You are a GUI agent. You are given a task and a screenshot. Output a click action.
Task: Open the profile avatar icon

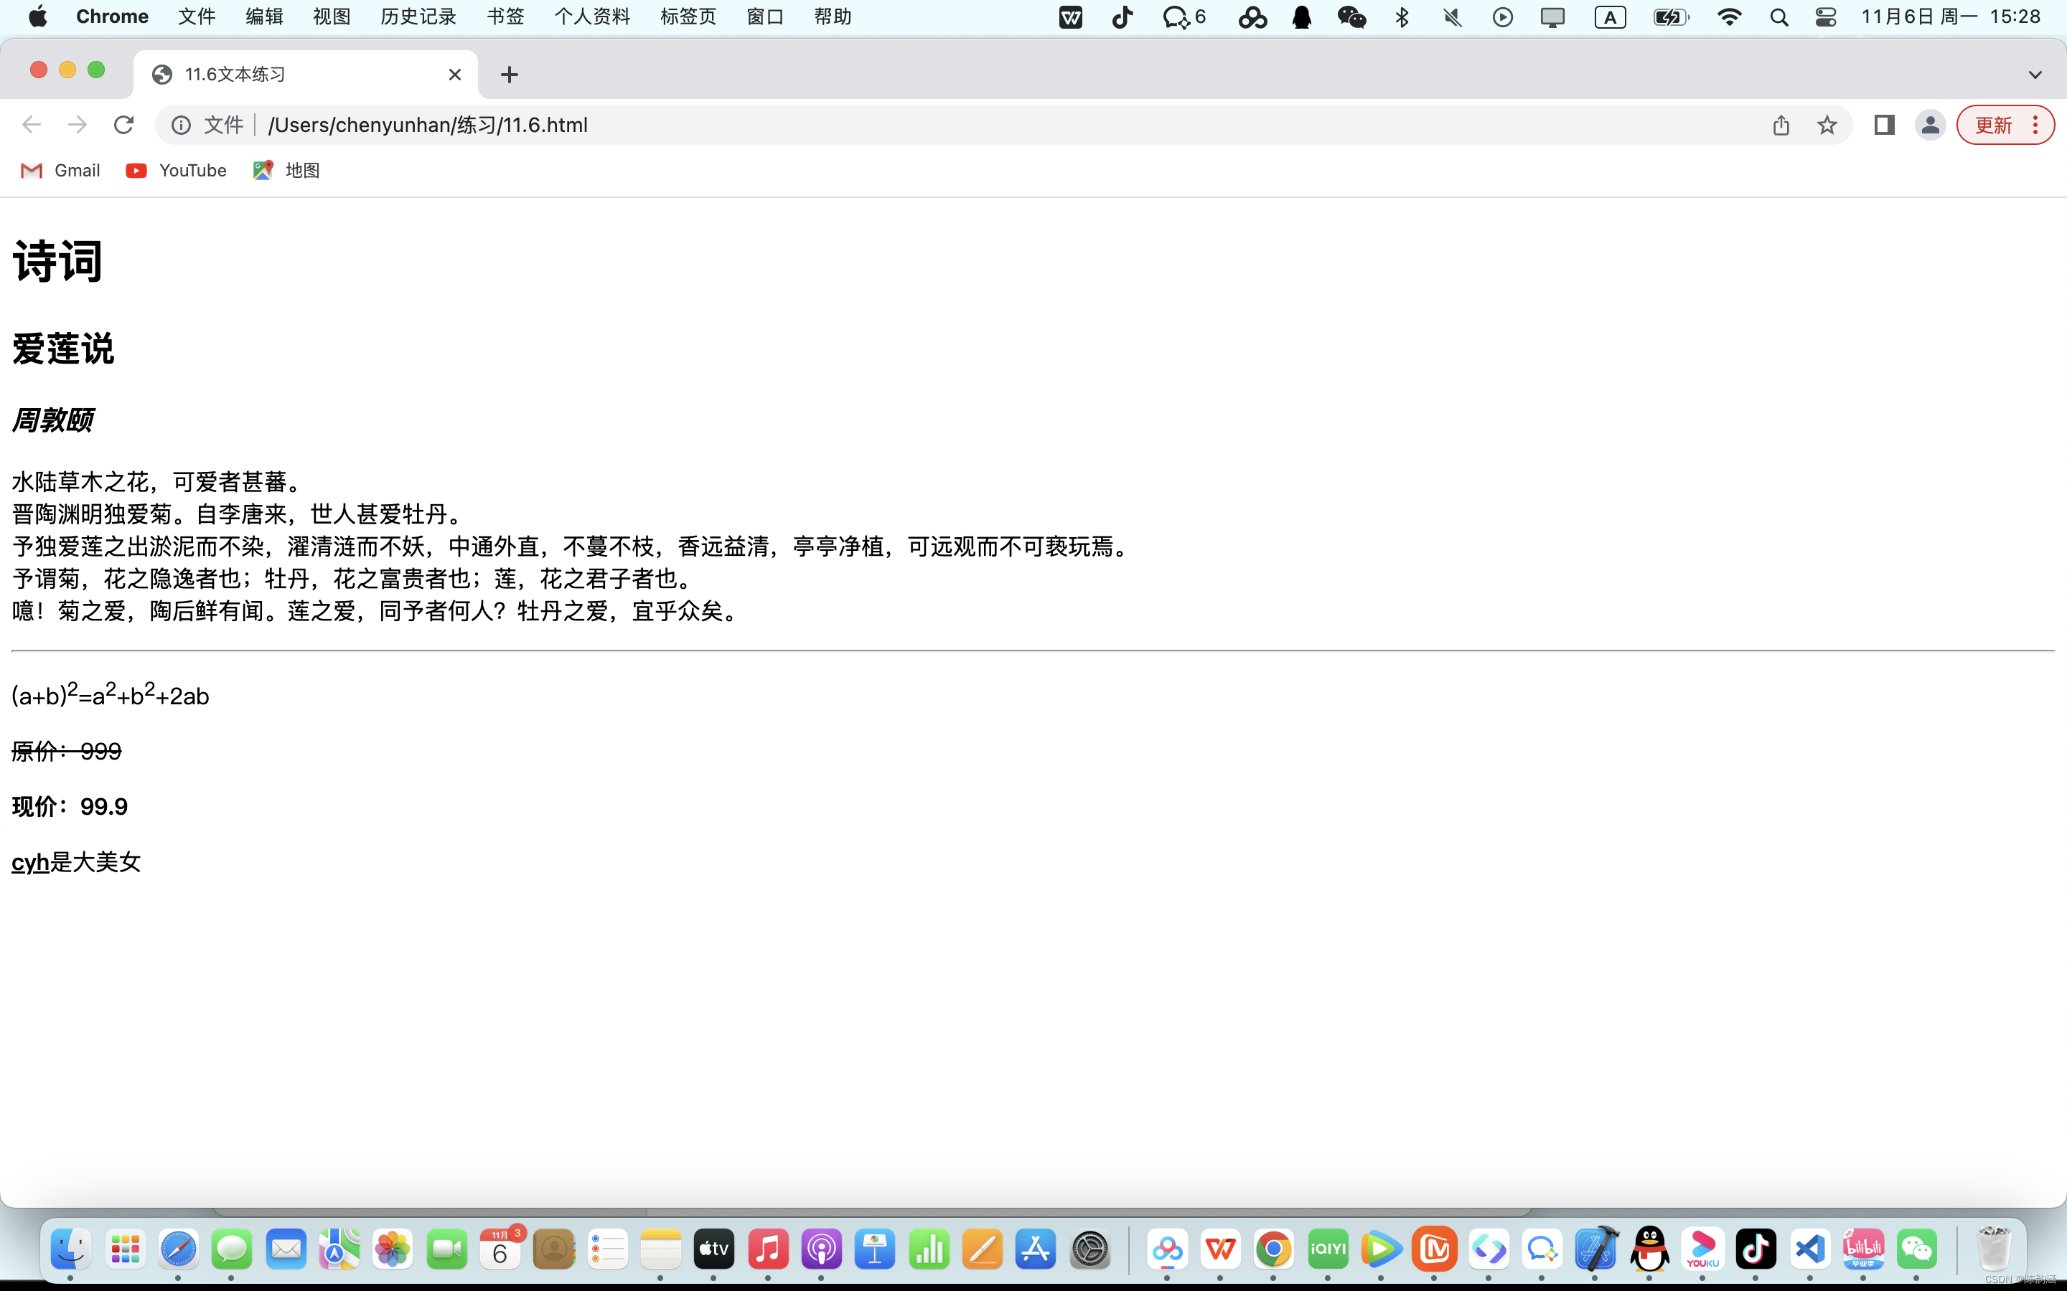(1929, 126)
